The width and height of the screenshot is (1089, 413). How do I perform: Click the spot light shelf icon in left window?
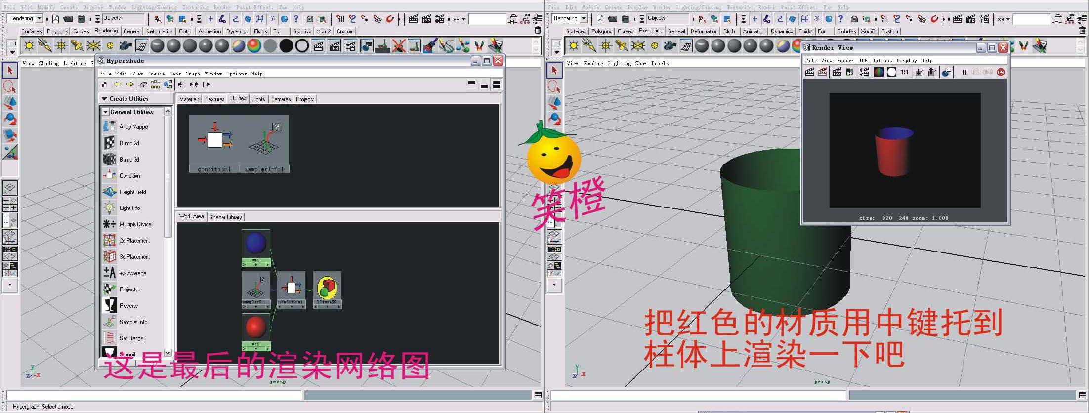pos(77,46)
